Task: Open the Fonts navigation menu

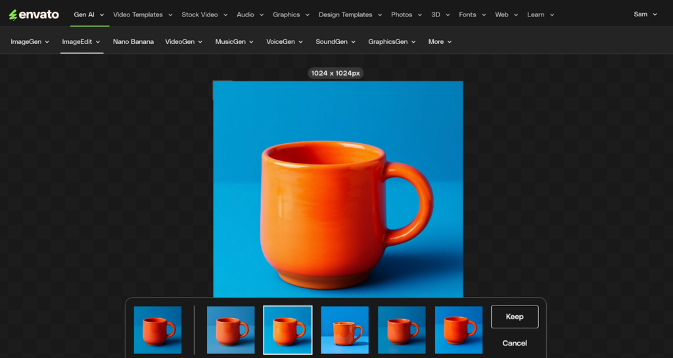Action: [472, 14]
